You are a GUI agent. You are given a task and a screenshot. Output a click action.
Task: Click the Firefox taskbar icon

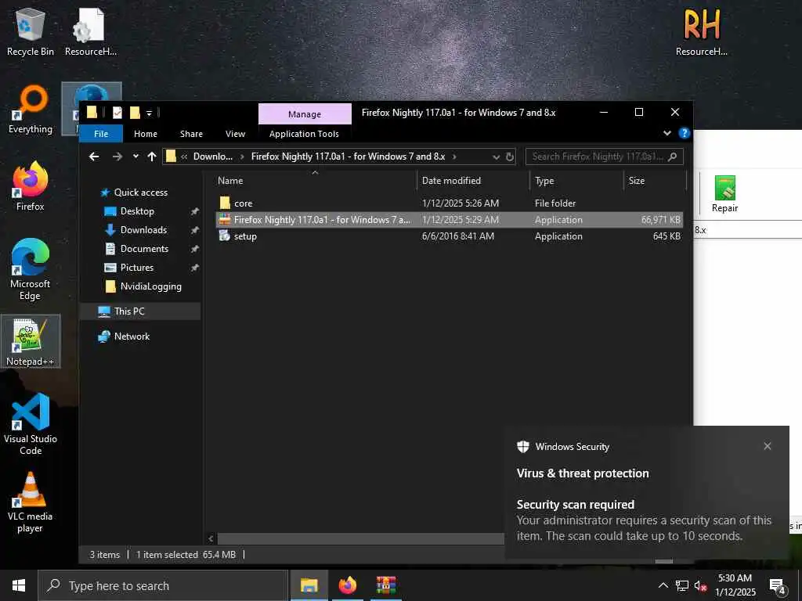pos(347,585)
